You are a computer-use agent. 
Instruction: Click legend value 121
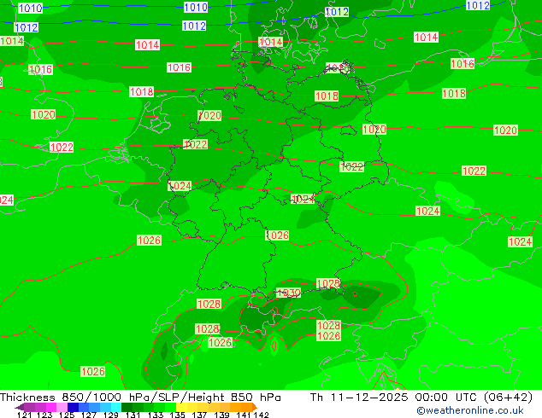point(24,415)
